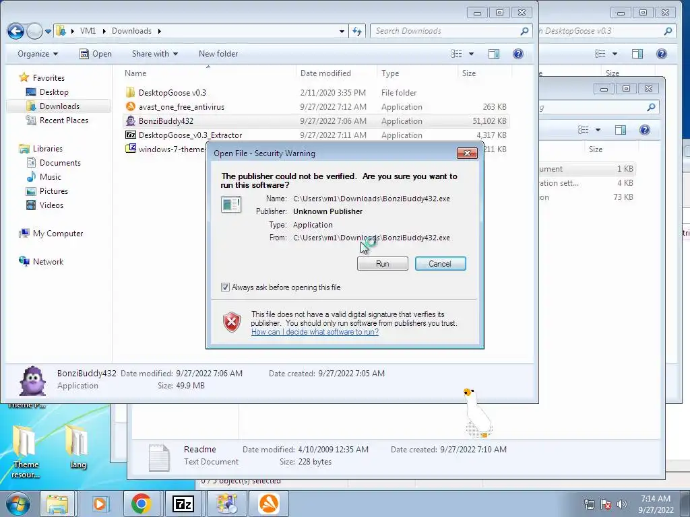Toggle the preview pane in Downloads window

pyautogui.click(x=494, y=54)
